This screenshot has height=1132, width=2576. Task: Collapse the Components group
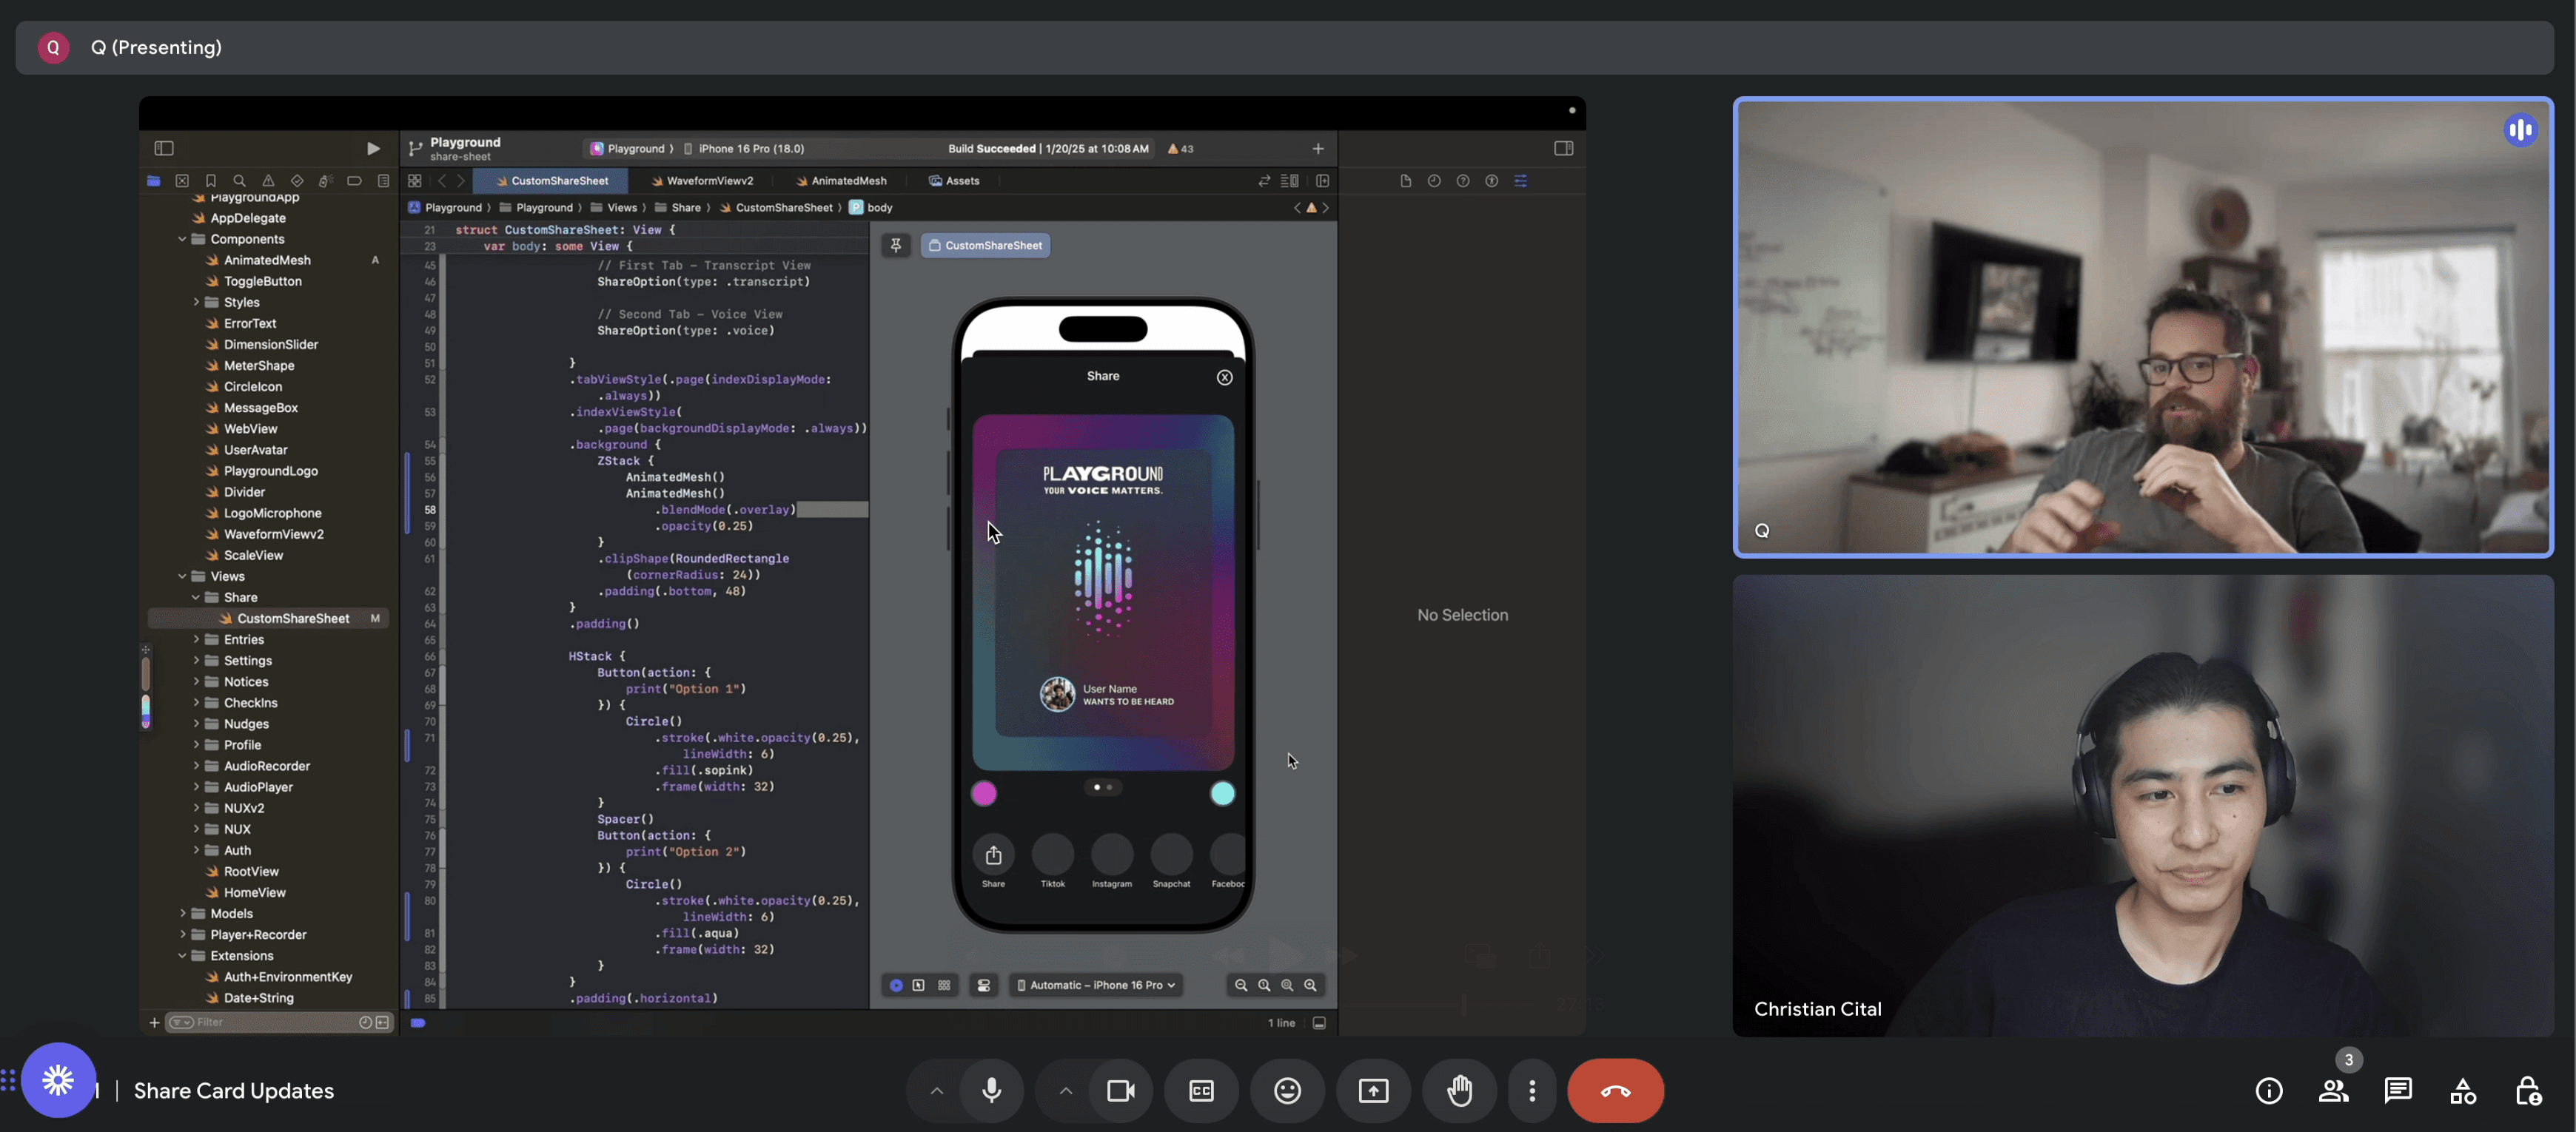pos(182,240)
